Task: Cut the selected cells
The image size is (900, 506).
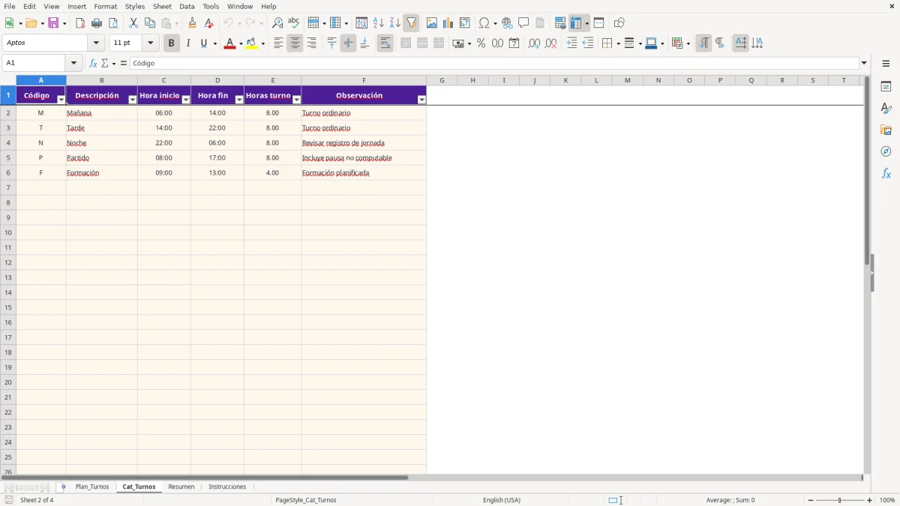Action: 133,23
